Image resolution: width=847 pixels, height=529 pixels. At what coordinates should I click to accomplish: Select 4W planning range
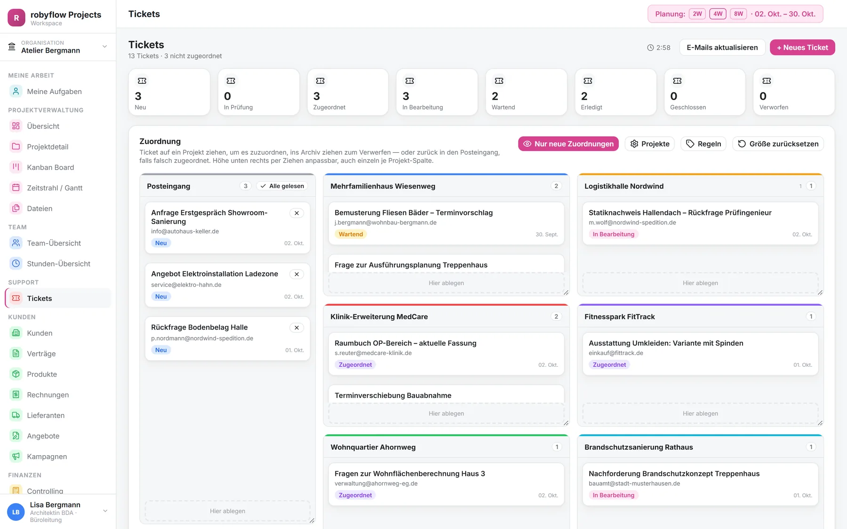click(718, 14)
